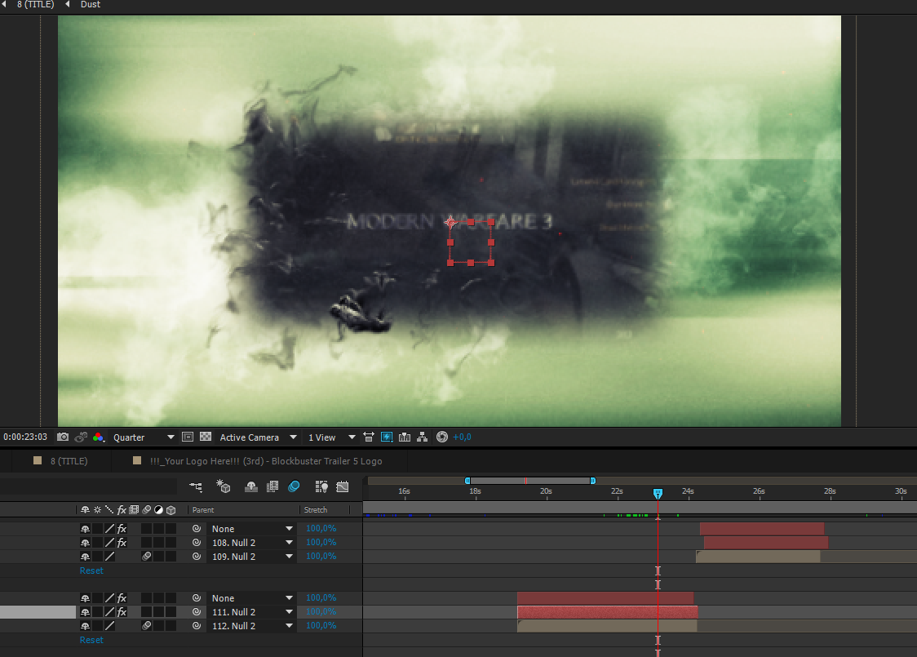
Task: Toggle quality switch on 112. Null 2 row
Action: pos(109,625)
